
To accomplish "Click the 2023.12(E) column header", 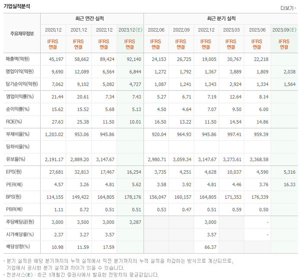I will point(130,30).
